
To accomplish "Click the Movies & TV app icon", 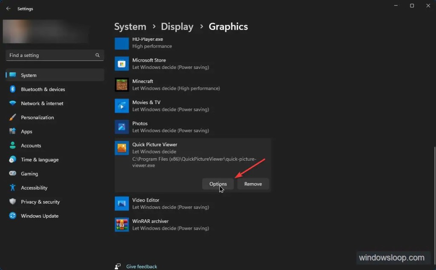I will 122,106.
